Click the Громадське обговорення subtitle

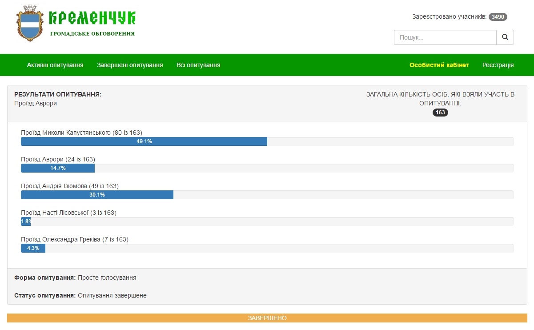tap(92, 34)
